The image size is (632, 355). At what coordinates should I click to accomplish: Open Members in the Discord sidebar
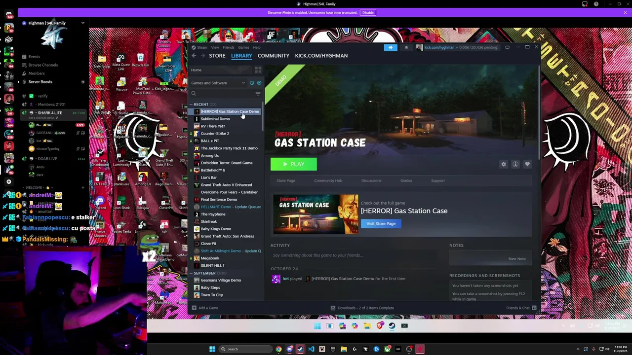tap(37, 73)
